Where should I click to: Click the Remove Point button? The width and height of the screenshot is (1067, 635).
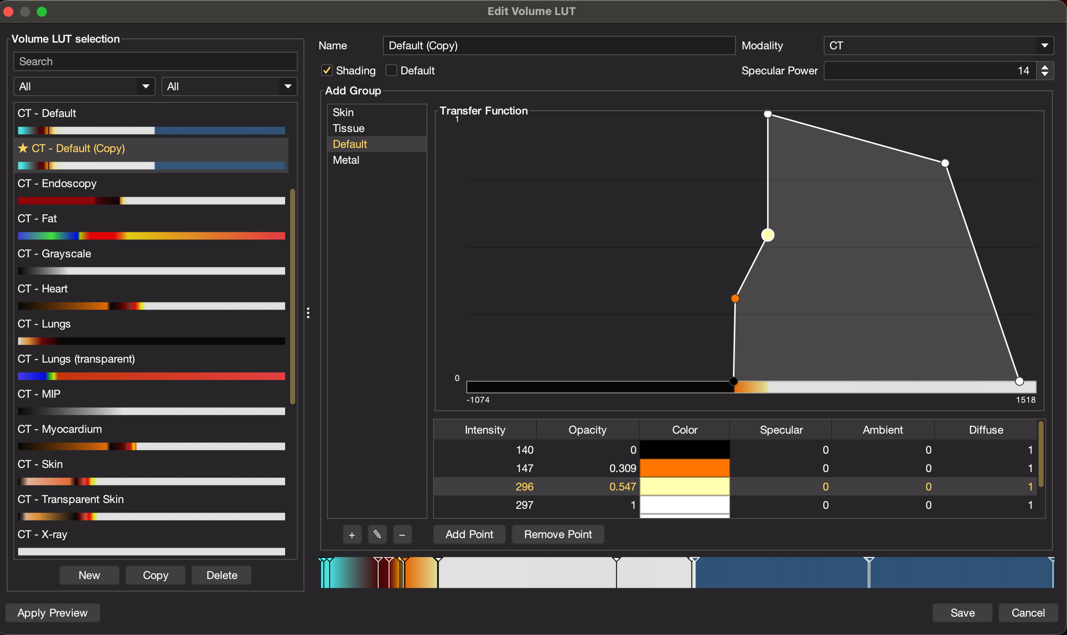click(558, 534)
